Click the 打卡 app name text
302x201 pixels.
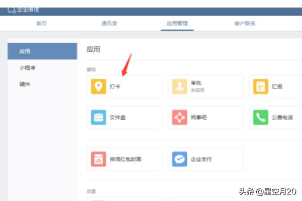pos(115,86)
